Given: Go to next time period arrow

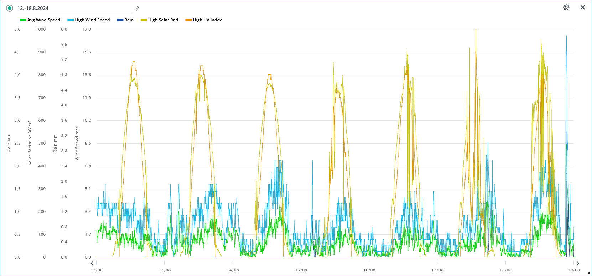Looking at the screenshot, I should [x=578, y=264].
